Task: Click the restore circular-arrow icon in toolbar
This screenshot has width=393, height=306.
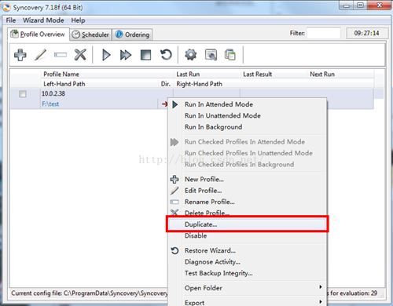Action: (166, 55)
